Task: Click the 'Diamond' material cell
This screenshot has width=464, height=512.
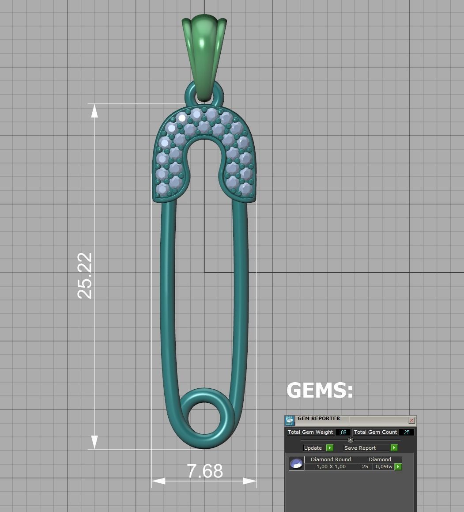Action: (x=380, y=459)
